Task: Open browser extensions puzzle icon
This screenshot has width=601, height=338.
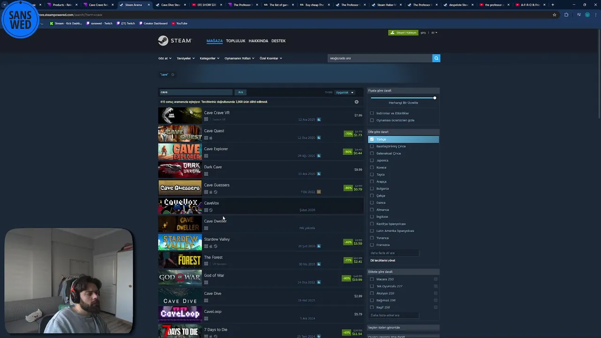Action: [x=566, y=15]
